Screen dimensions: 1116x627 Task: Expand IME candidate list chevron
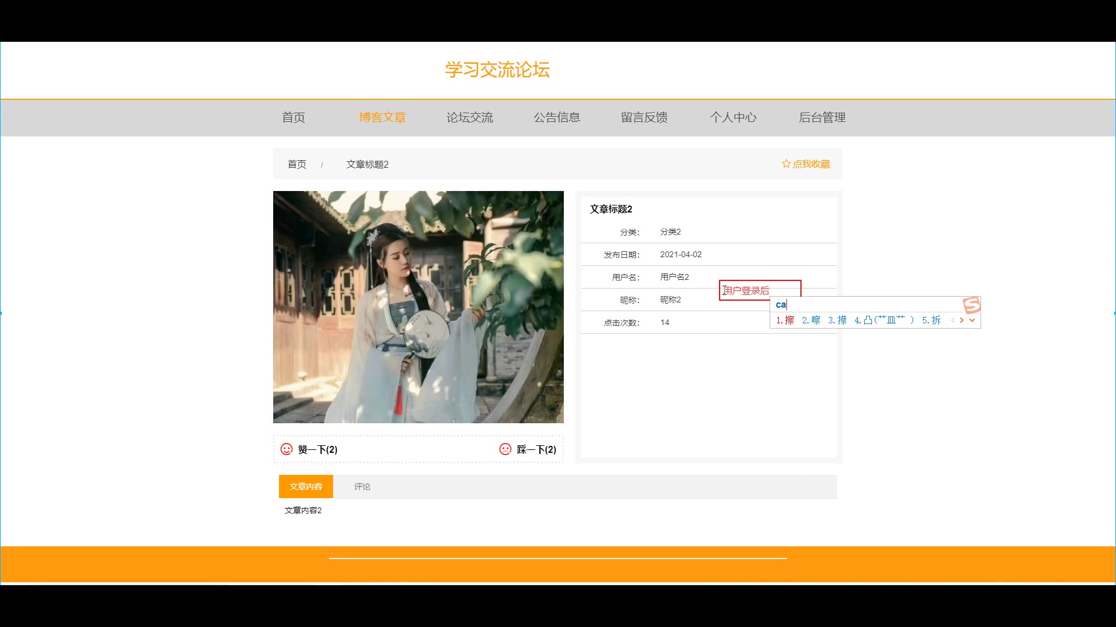pyautogui.click(x=972, y=320)
